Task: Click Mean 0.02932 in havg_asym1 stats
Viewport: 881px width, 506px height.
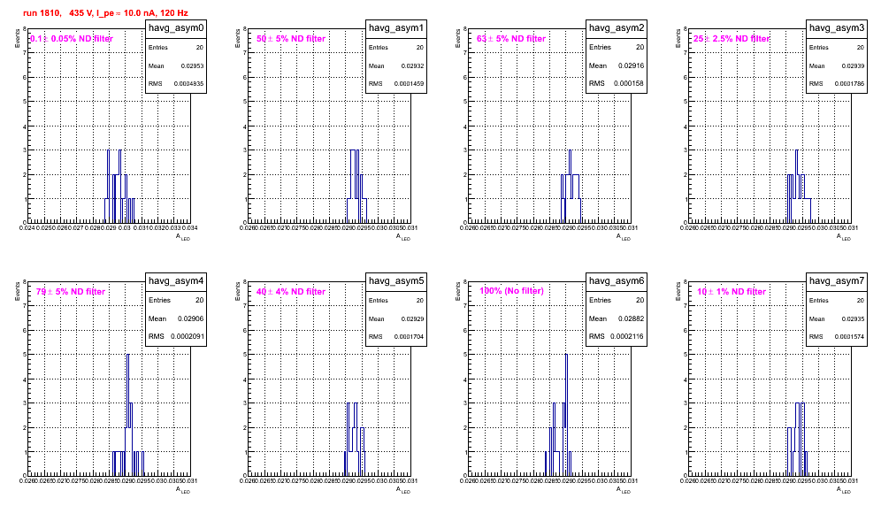Action: pyautogui.click(x=396, y=65)
